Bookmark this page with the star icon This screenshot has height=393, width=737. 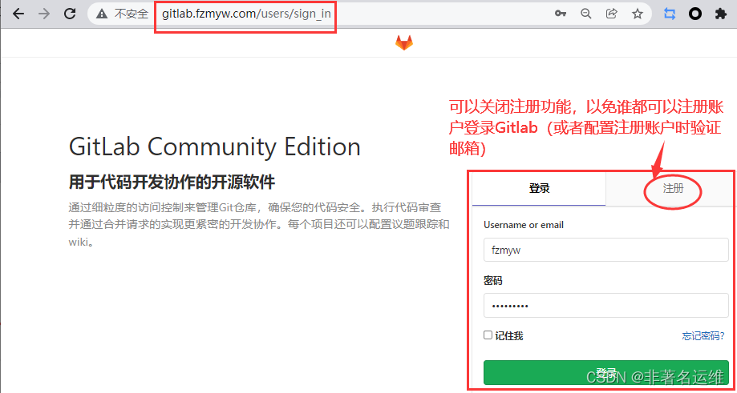(x=638, y=14)
